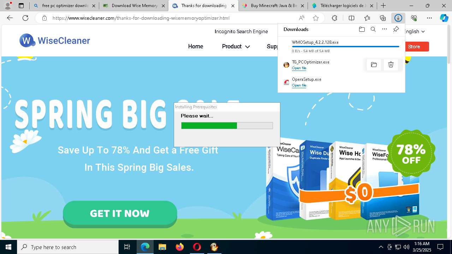Viewport: 452px width, 254px height.
Task: Click the Split screen icon
Action: coord(351,18)
